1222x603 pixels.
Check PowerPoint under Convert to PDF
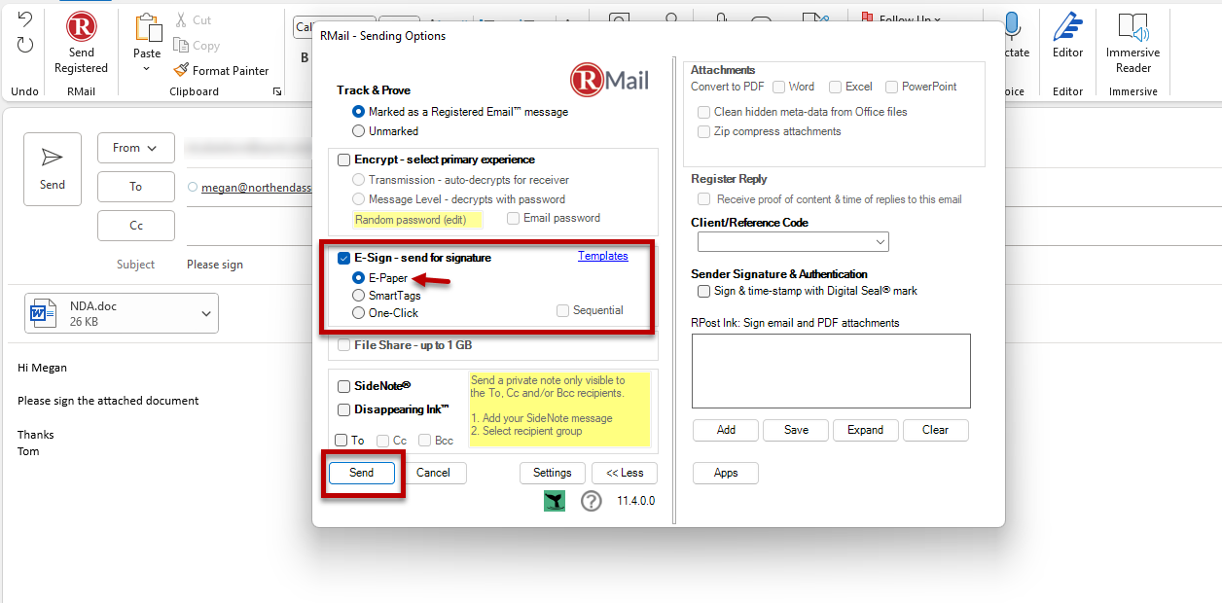[x=892, y=87]
